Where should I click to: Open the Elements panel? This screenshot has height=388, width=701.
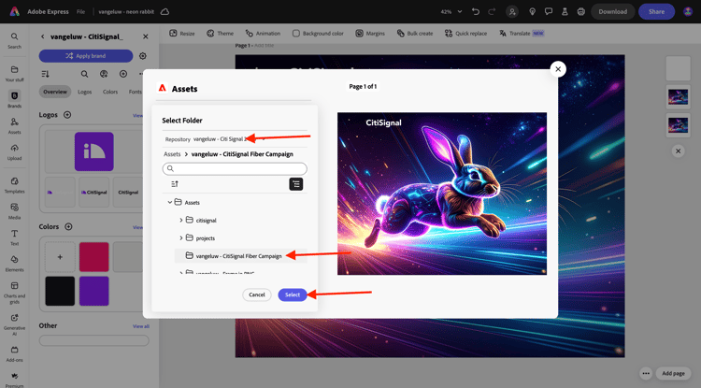[14, 264]
